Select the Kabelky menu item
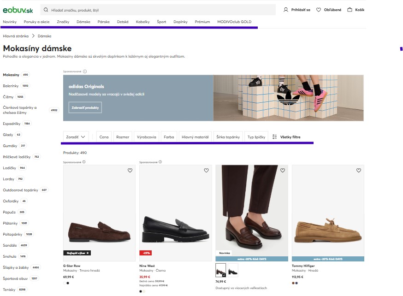 click(x=142, y=22)
